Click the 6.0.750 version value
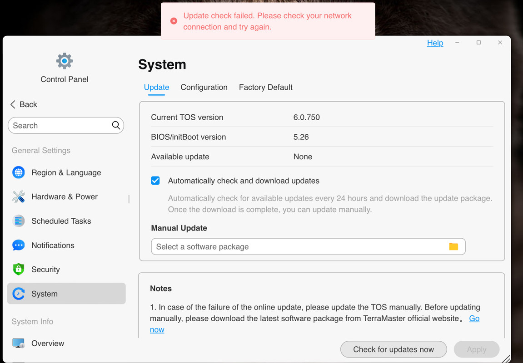Viewport: 523px width, 363px height. click(307, 117)
